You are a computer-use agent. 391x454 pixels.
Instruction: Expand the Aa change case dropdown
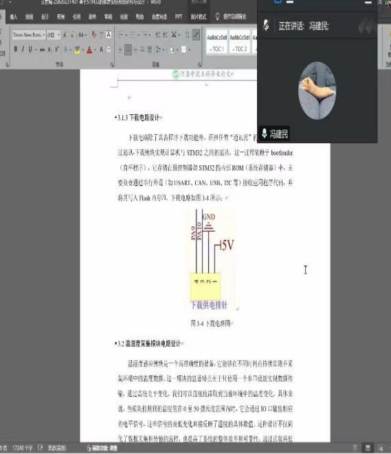82,35
